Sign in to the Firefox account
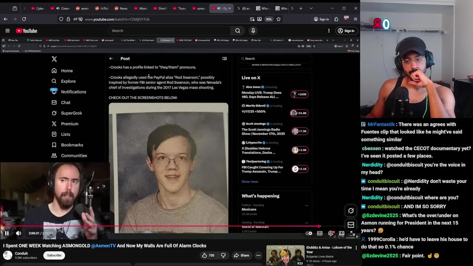Viewport: 473px width, 266px height. 321,19
